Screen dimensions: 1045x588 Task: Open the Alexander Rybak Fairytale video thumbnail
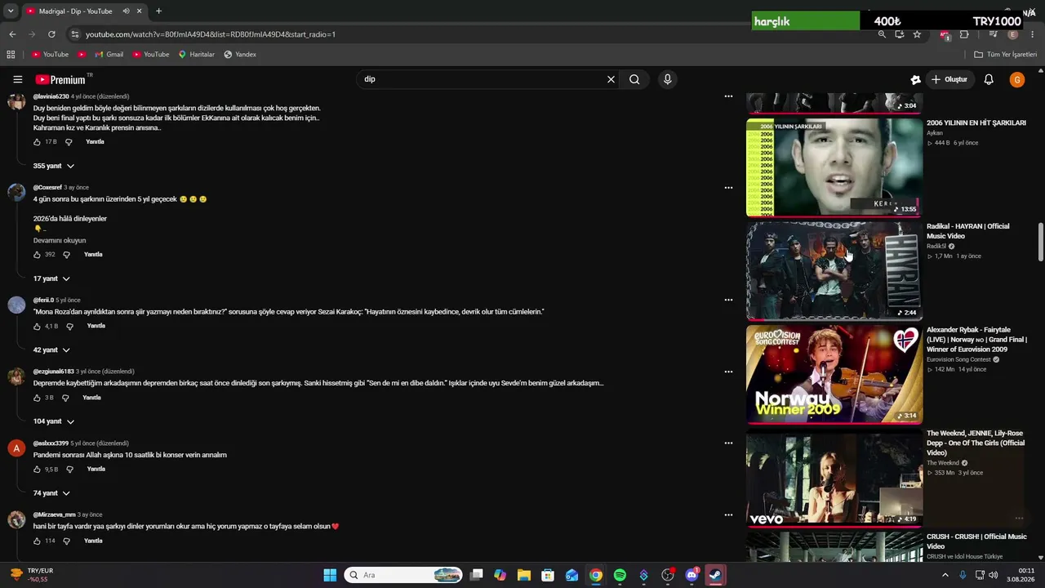[834, 374]
